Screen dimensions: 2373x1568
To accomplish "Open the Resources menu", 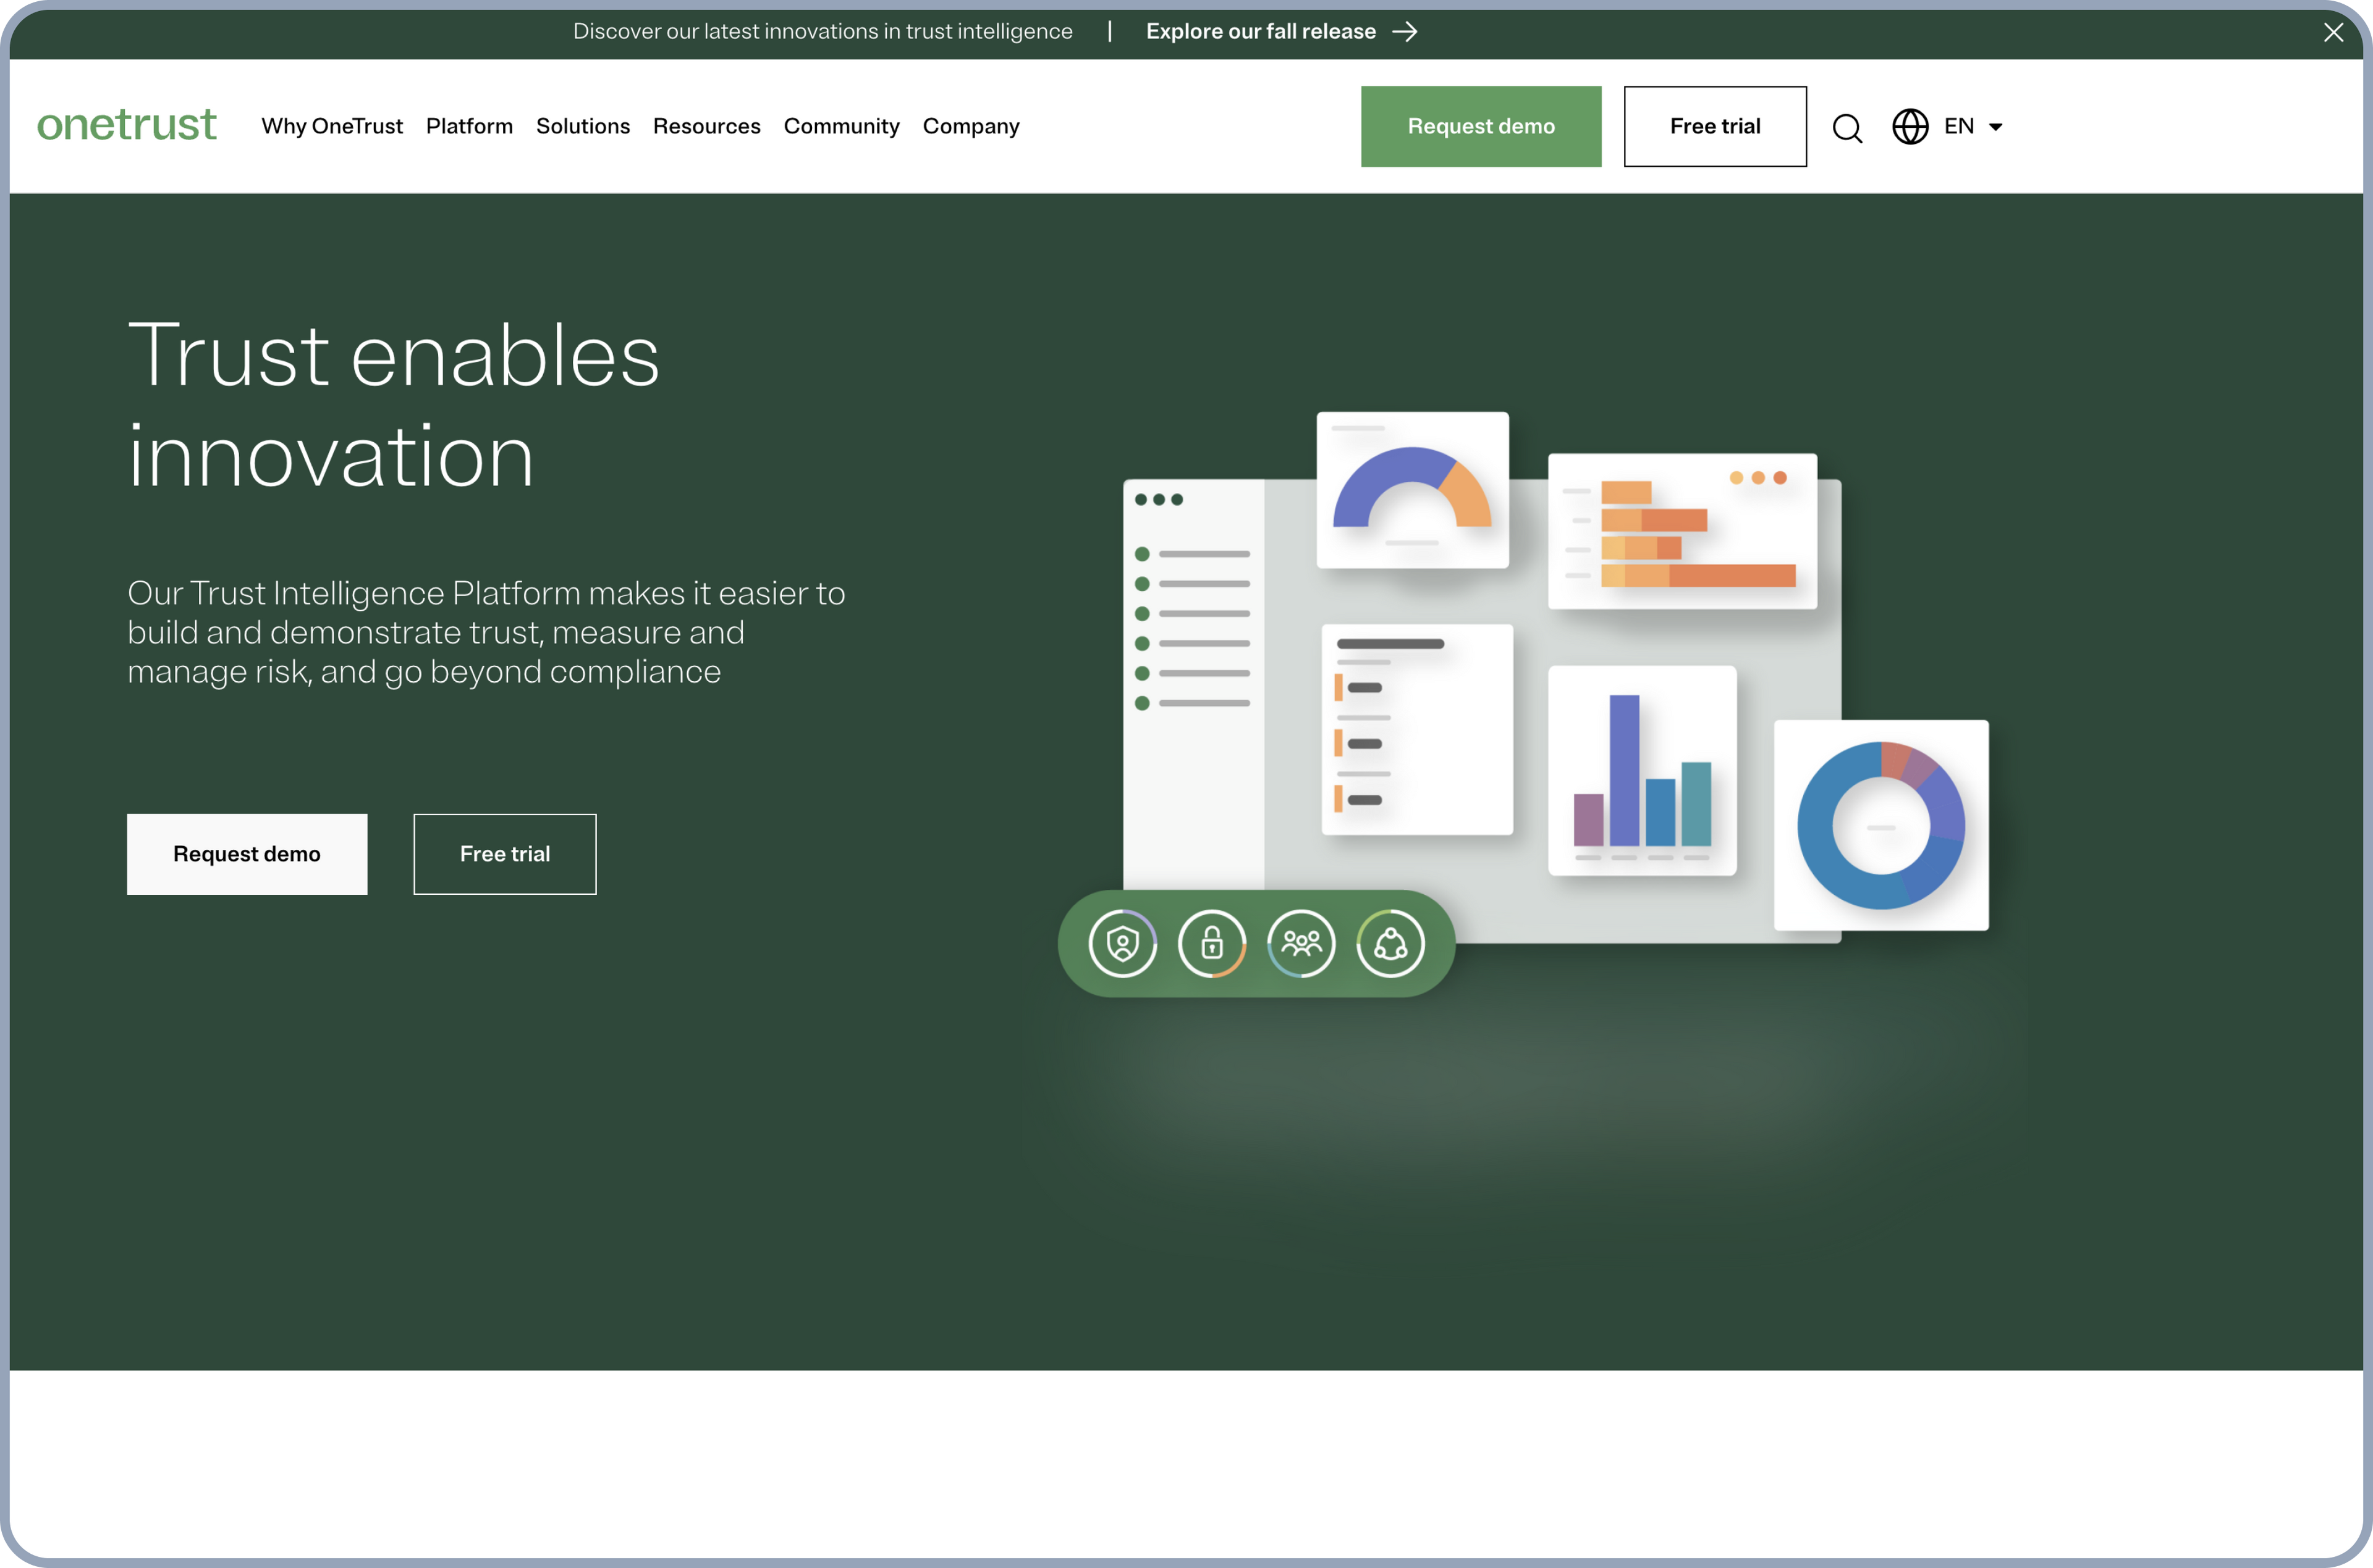I will [706, 127].
